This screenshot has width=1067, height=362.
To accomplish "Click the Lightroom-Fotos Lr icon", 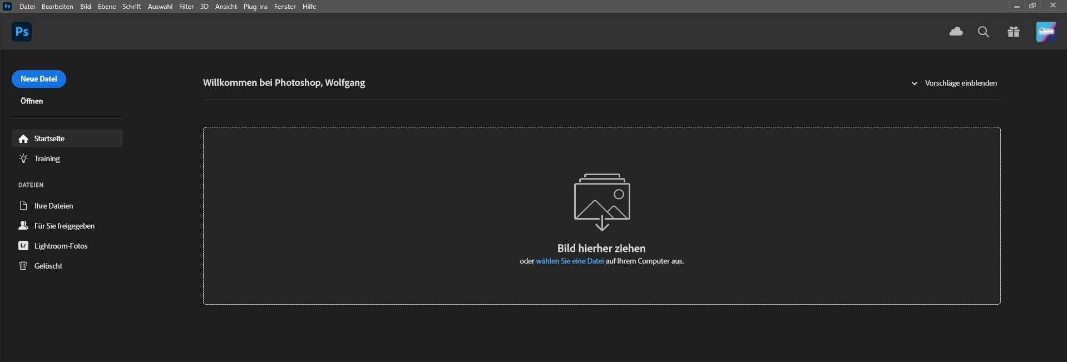I will [23, 246].
